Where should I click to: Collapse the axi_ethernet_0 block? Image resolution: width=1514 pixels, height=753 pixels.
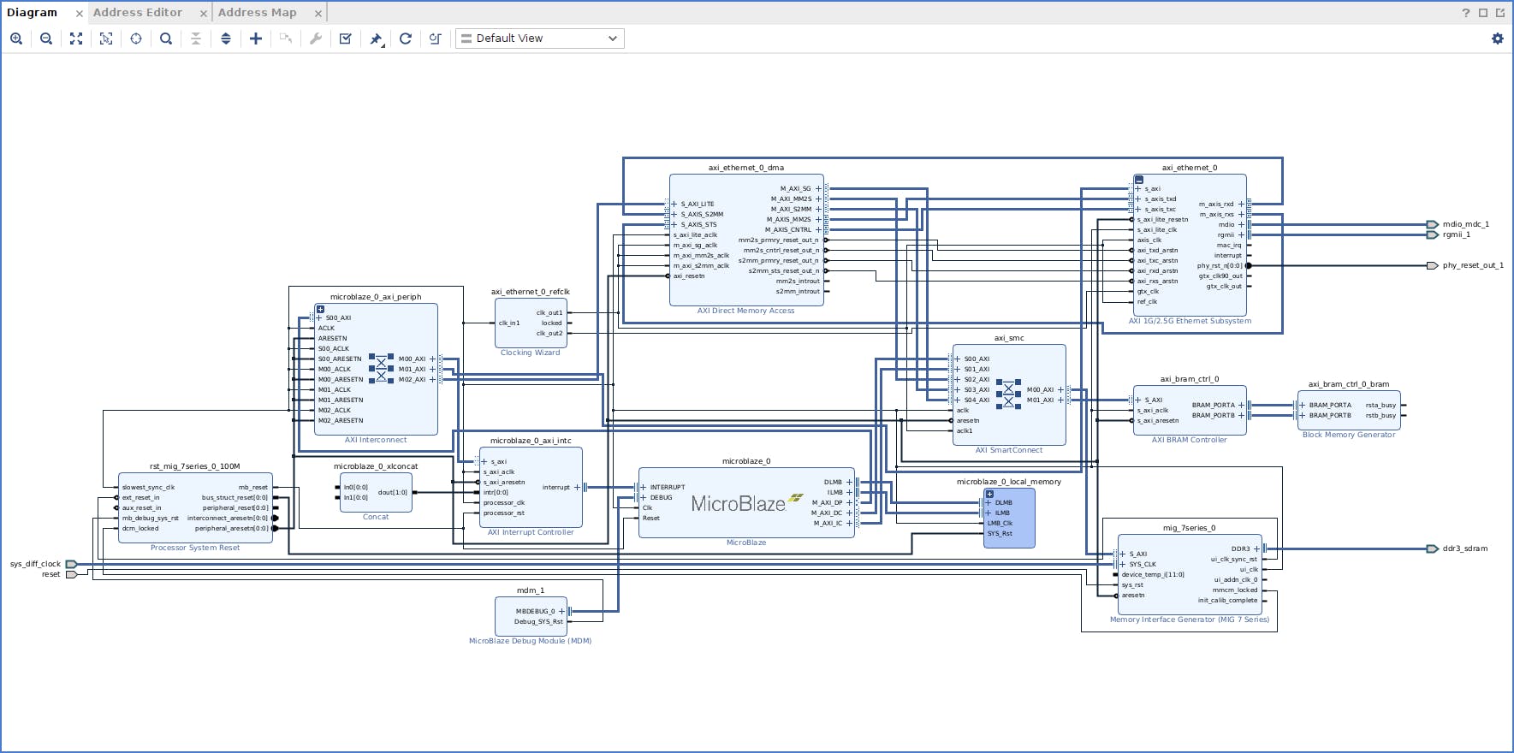coord(1139,180)
